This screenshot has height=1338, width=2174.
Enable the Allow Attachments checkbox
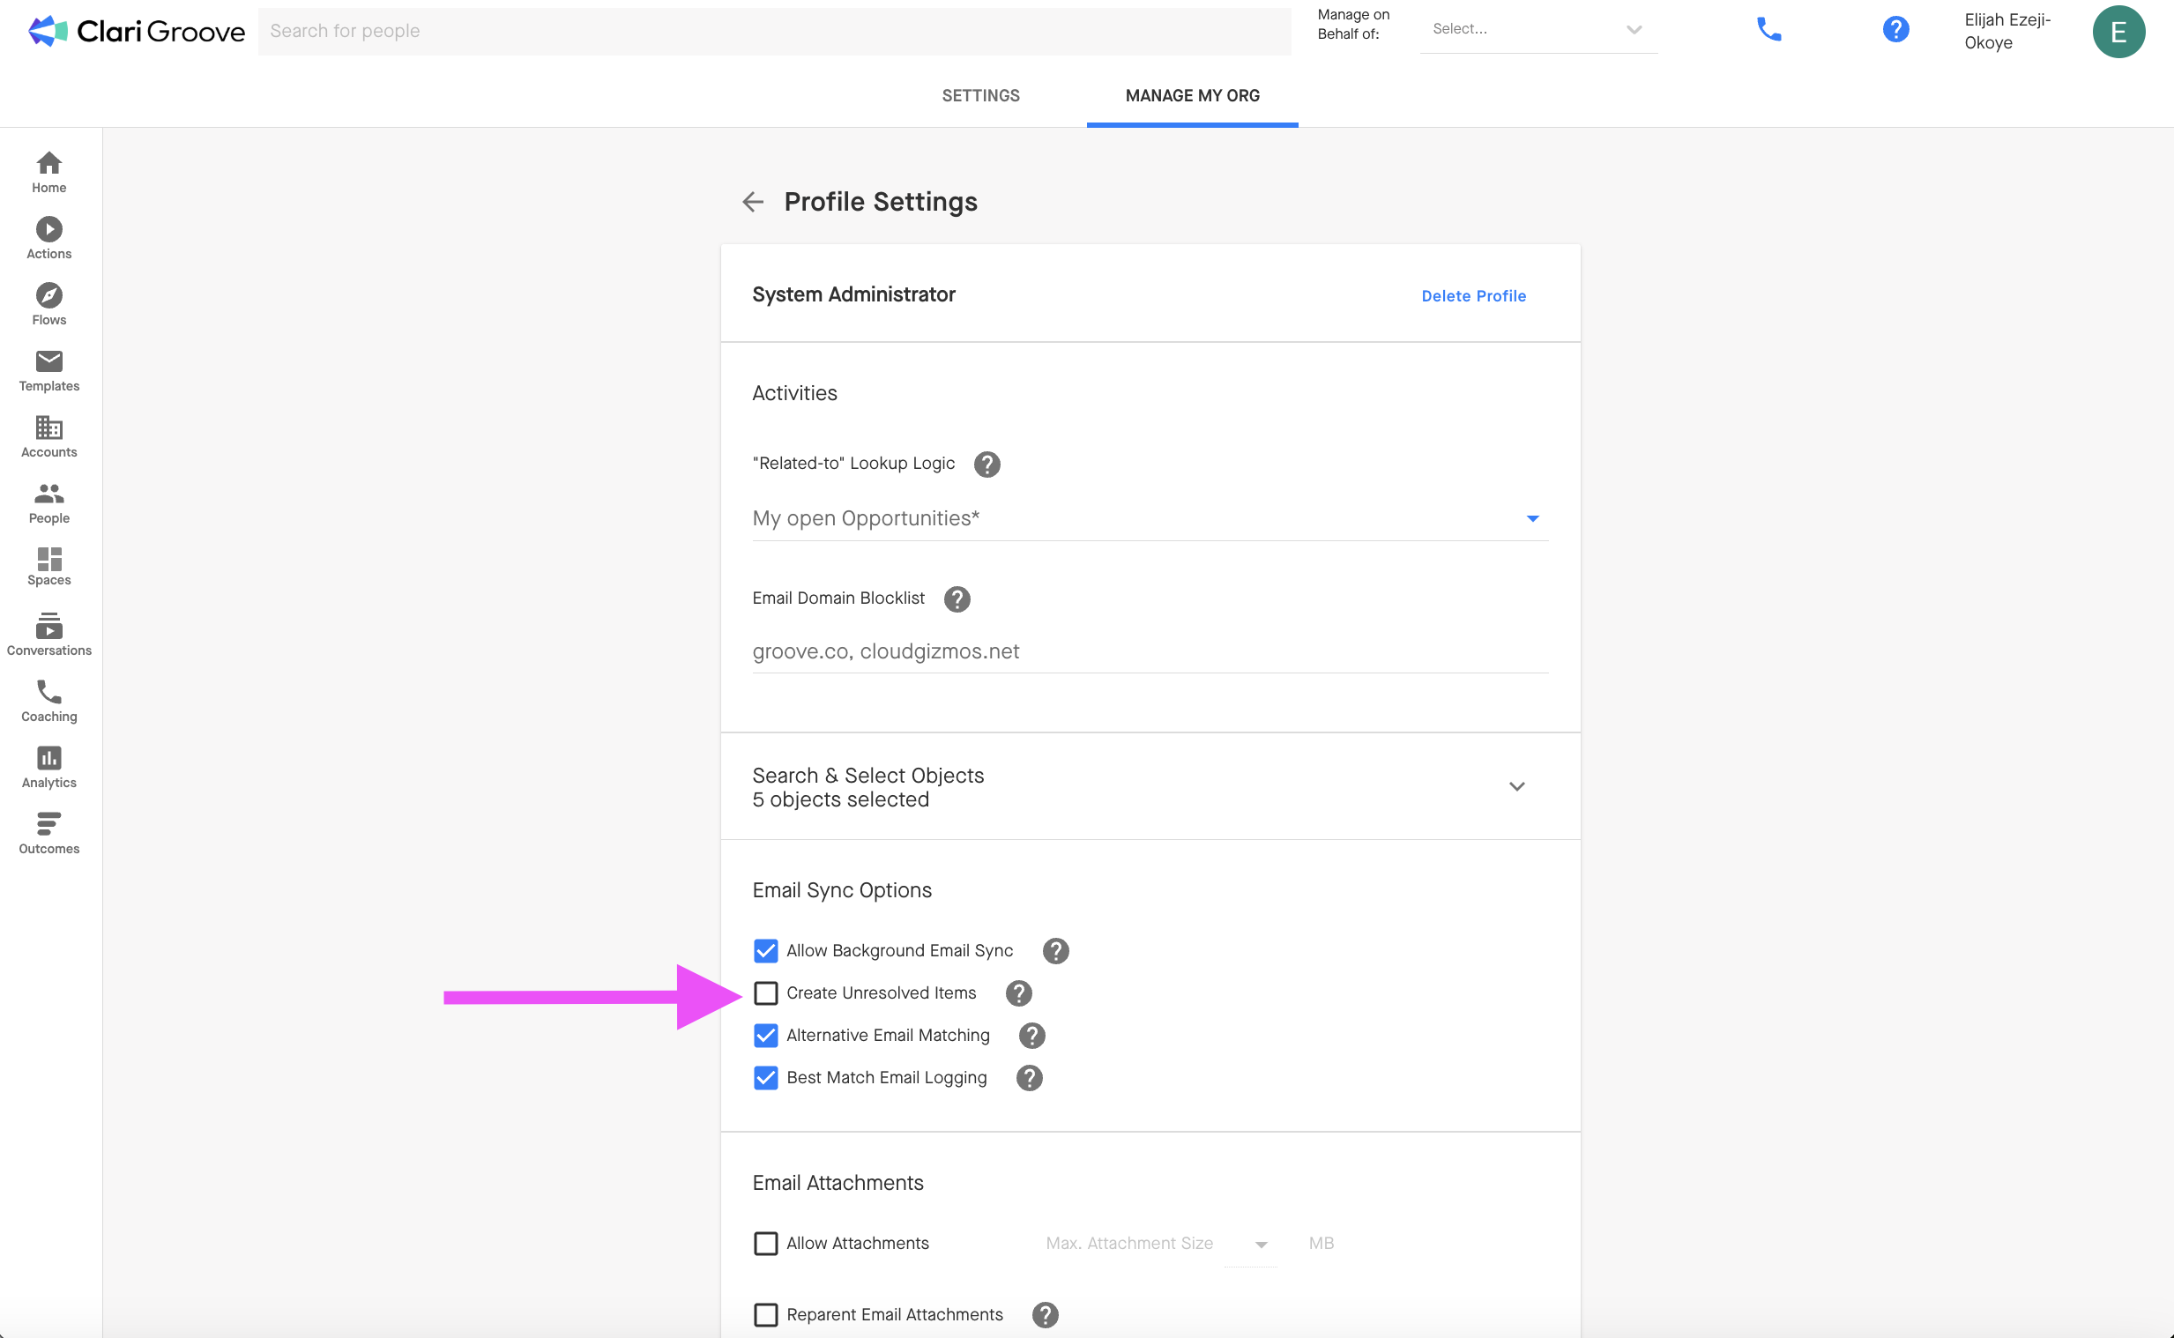765,1245
